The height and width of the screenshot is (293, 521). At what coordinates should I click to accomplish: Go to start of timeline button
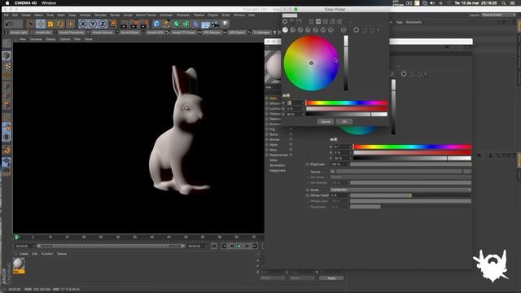coord(214,246)
